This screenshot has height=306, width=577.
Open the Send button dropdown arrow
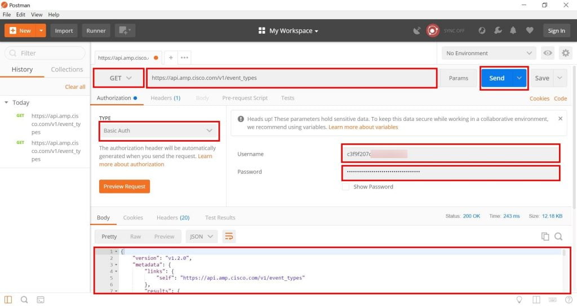point(519,78)
